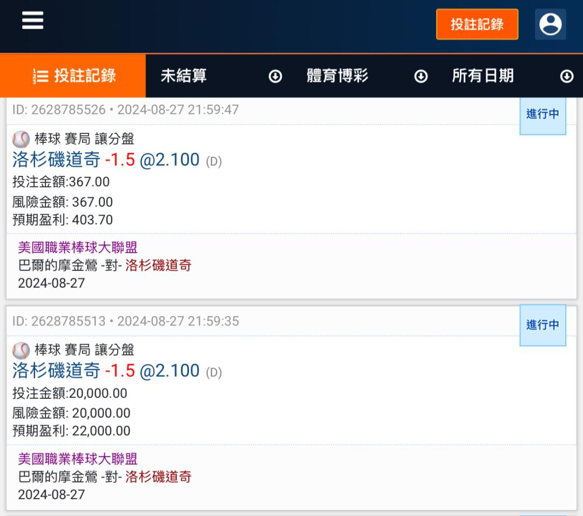
Task: Open the hamburger menu
Action: coord(33,20)
